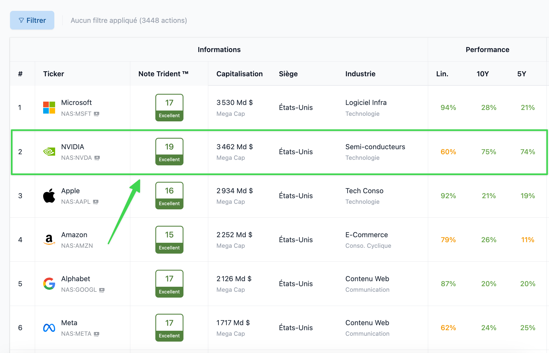The width and height of the screenshot is (549, 353).
Task: Click the Industrie column header
Action: 360,74
